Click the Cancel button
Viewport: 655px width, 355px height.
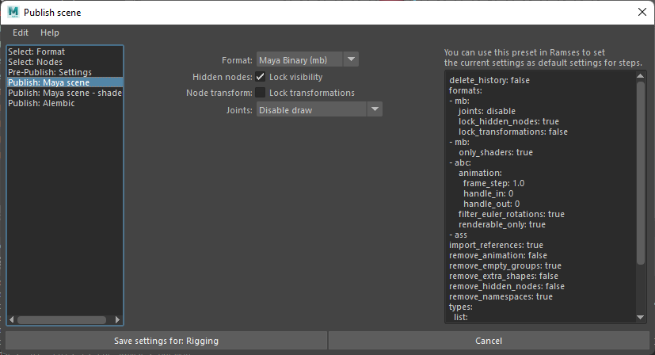pyautogui.click(x=489, y=341)
